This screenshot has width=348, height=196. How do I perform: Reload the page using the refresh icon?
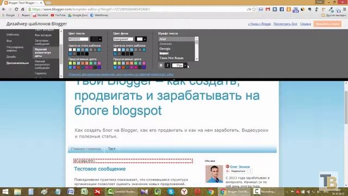[16, 9]
